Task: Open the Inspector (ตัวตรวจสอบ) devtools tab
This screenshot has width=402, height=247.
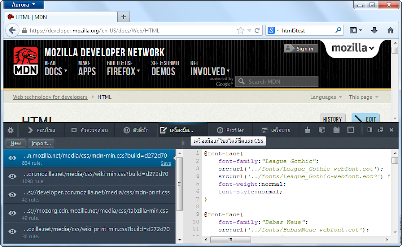Action: pyautogui.click(x=89, y=130)
